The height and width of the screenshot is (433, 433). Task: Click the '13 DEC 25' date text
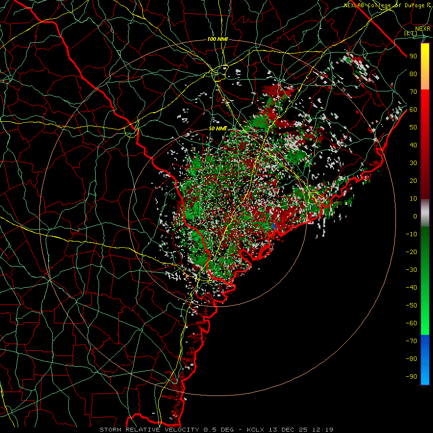(x=289, y=430)
